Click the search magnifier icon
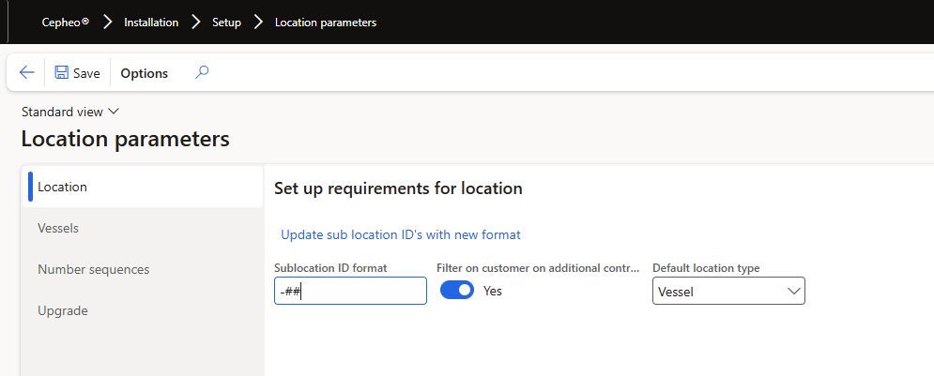Viewport: 934px width, 376px height. point(202,72)
